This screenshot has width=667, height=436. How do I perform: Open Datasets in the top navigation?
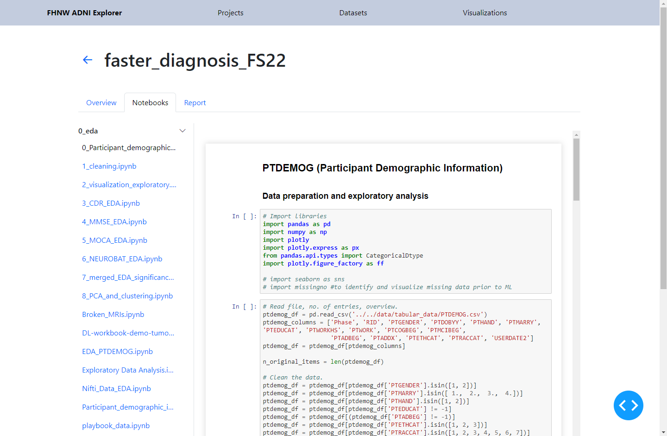coord(353,13)
